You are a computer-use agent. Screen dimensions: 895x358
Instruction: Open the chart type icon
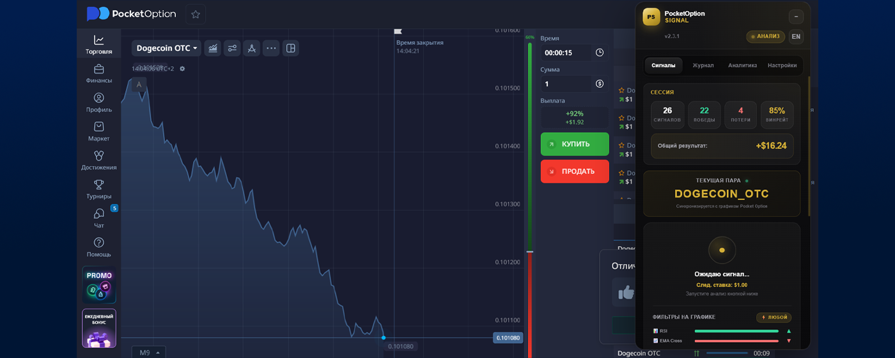pyautogui.click(x=212, y=48)
